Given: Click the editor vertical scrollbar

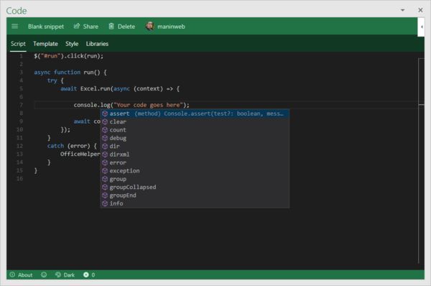Looking at the screenshot, I should 421,161.
